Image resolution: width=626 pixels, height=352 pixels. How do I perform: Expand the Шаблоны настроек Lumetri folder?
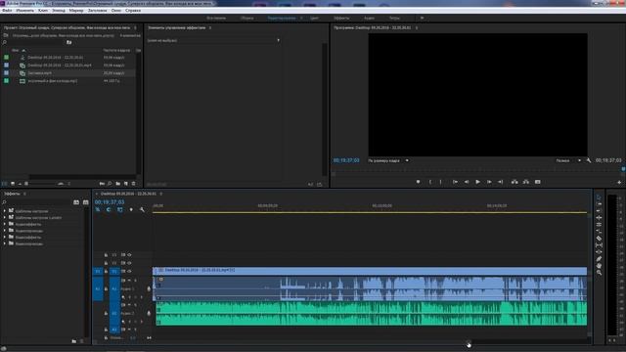[x=5, y=217]
